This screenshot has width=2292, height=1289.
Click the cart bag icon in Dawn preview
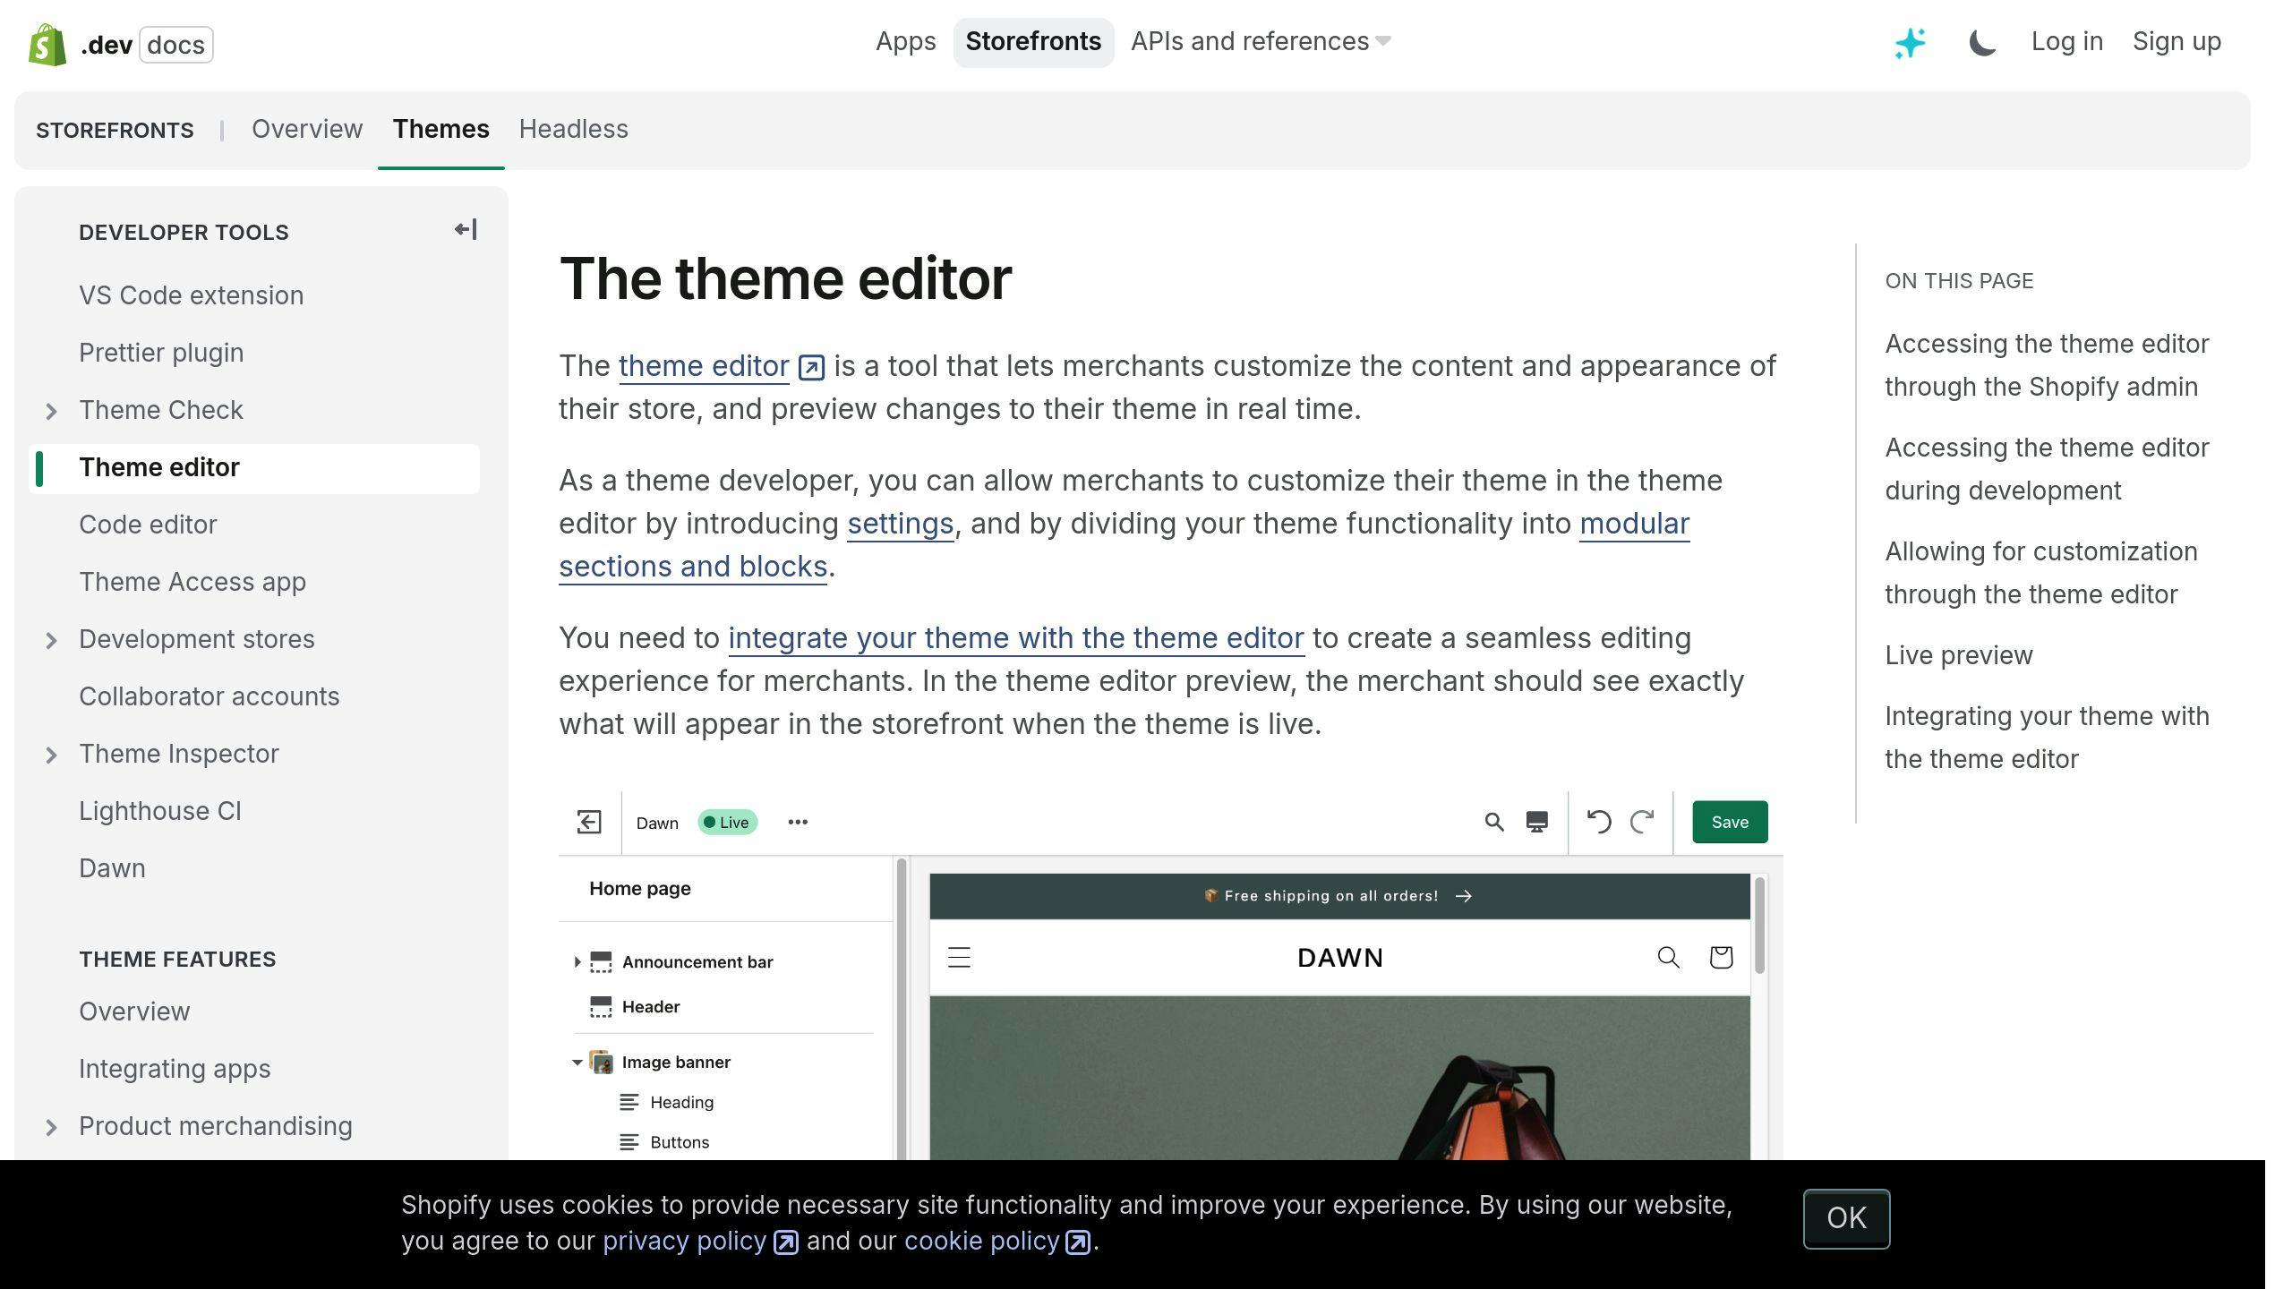tap(1721, 958)
